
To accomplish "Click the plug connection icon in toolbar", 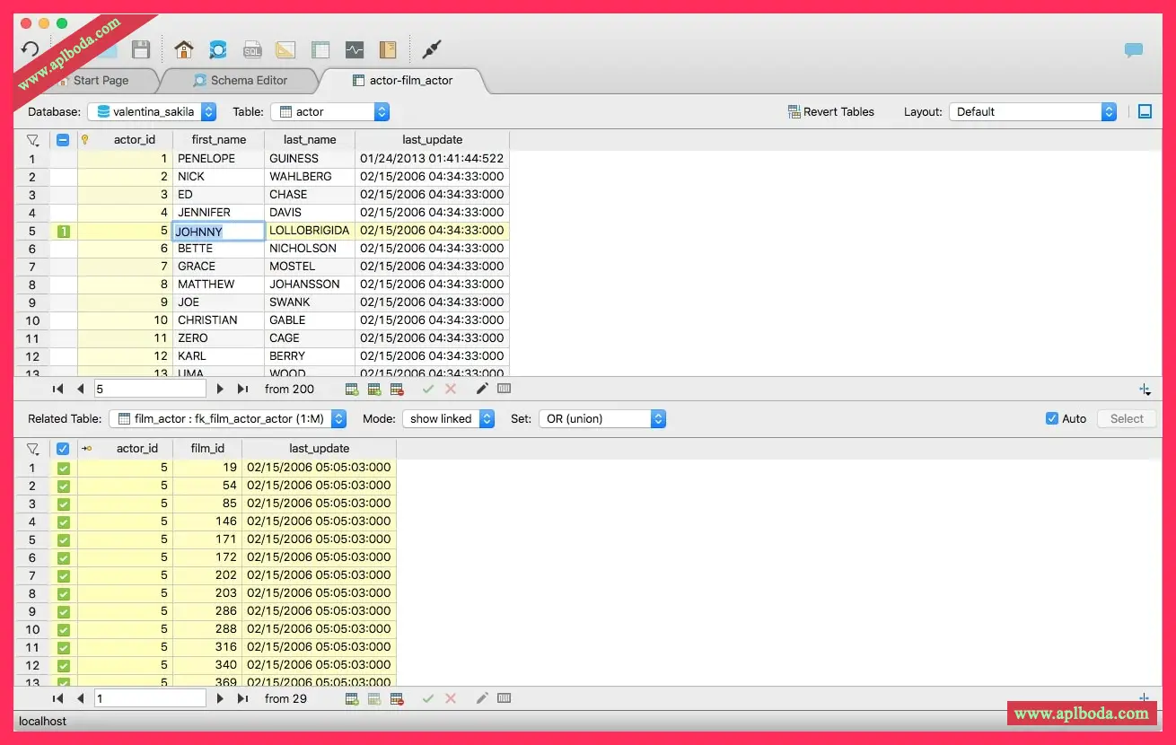I will point(431,49).
